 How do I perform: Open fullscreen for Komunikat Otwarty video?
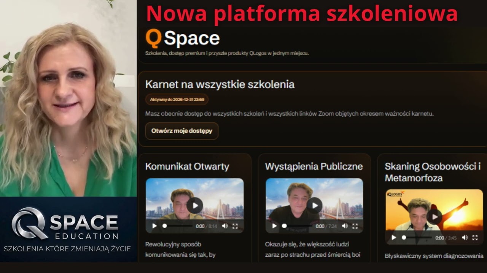click(x=235, y=226)
